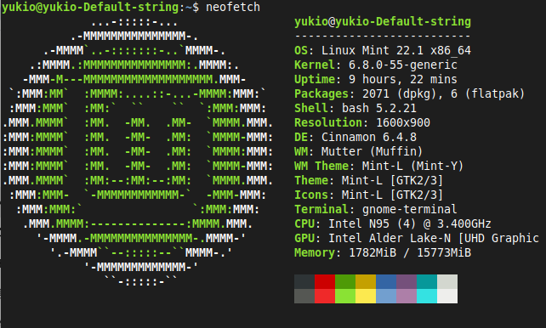The width and height of the screenshot is (546, 328).
Task: Select the lime green color block
Action: (345, 297)
